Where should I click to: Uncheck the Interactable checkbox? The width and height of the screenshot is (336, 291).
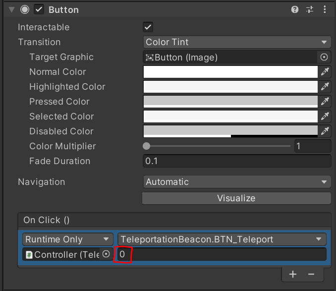[148, 27]
